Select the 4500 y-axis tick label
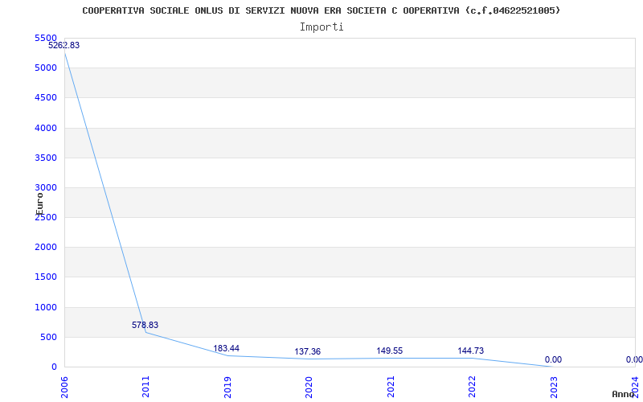The image size is (643, 402). [x=46, y=98]
